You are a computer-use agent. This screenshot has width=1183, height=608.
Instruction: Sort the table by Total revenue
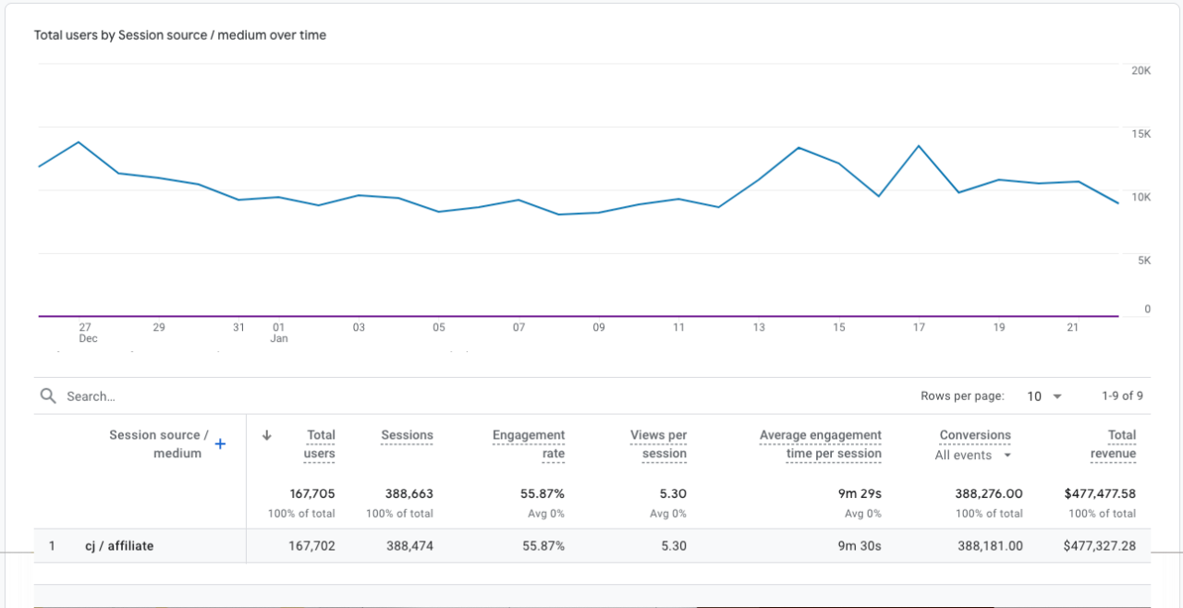[1113, 444]
